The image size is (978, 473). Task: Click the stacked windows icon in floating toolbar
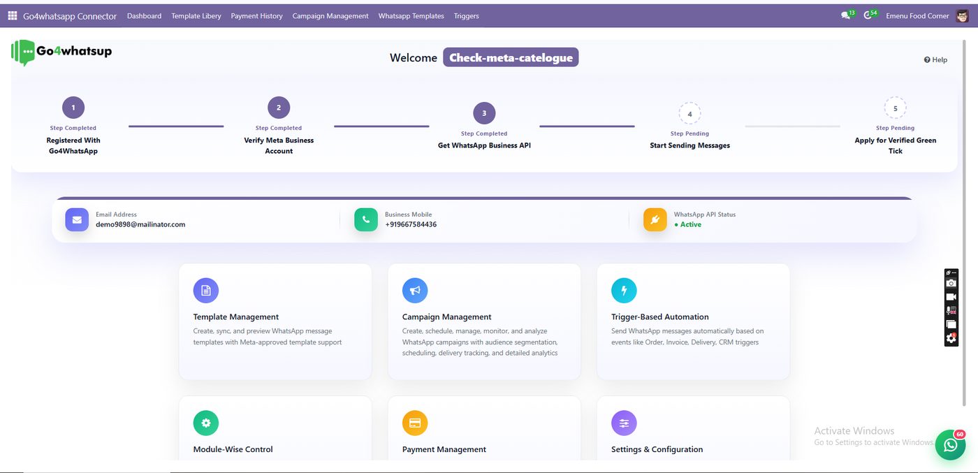point(951,324)
